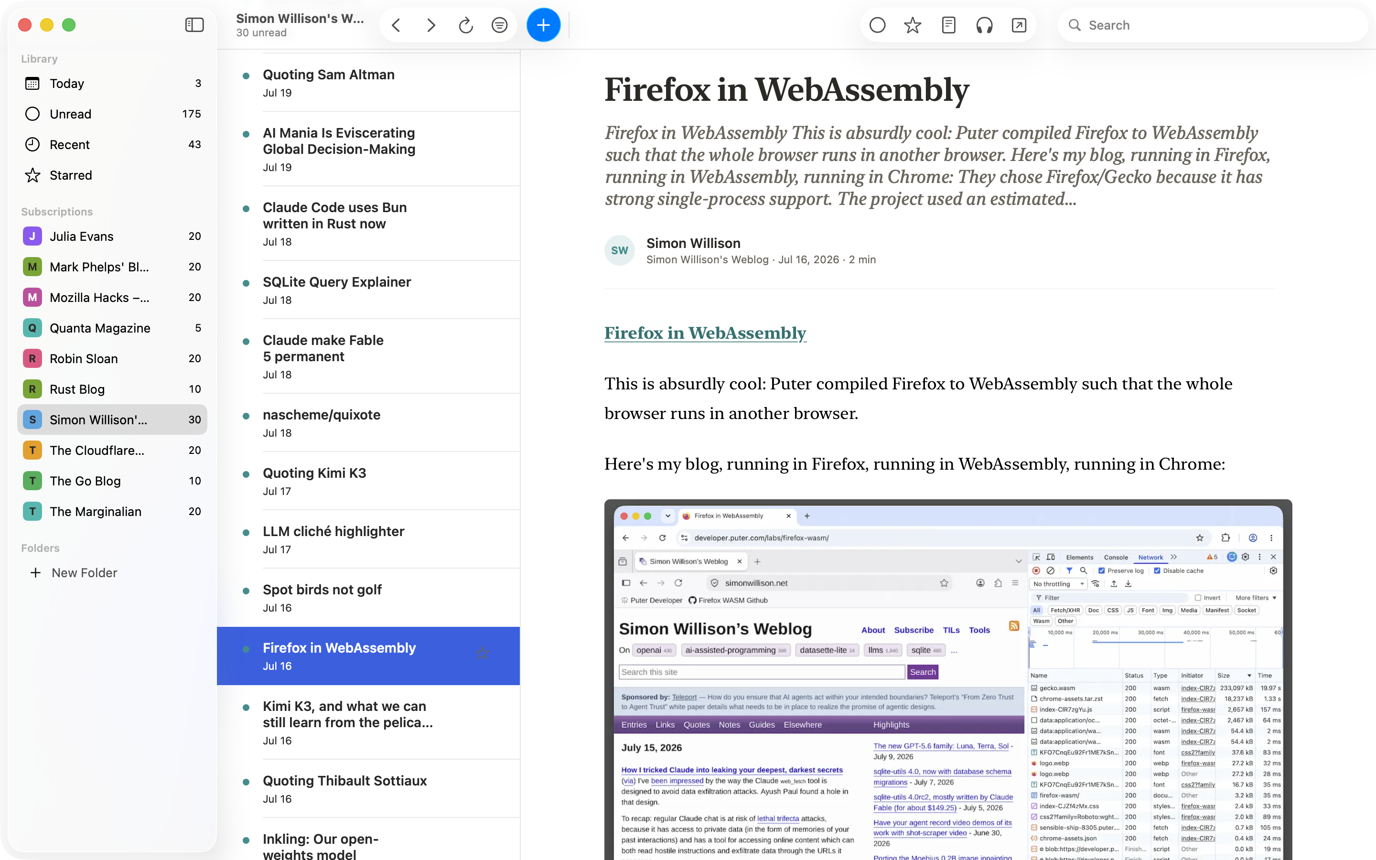Follow the 'Firefox in WebAssembly' article link
The image size is (1376, 860).
pyautogui.click(x=705, y=333)
